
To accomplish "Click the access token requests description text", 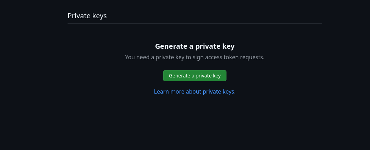I will 195,57.
